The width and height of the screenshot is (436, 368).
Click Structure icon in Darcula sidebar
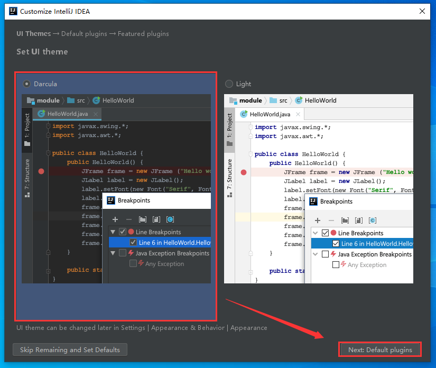pyautogui.click(x=27, y=195)
